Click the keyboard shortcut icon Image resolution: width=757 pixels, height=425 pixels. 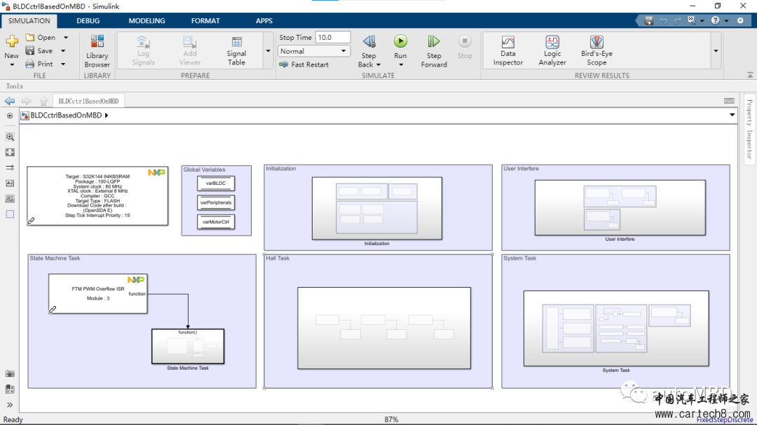(x=729, y=101)
